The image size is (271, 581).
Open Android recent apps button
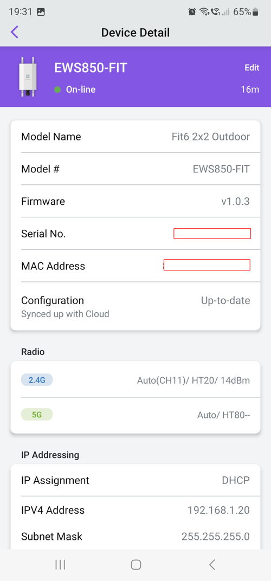click(60, 564)
